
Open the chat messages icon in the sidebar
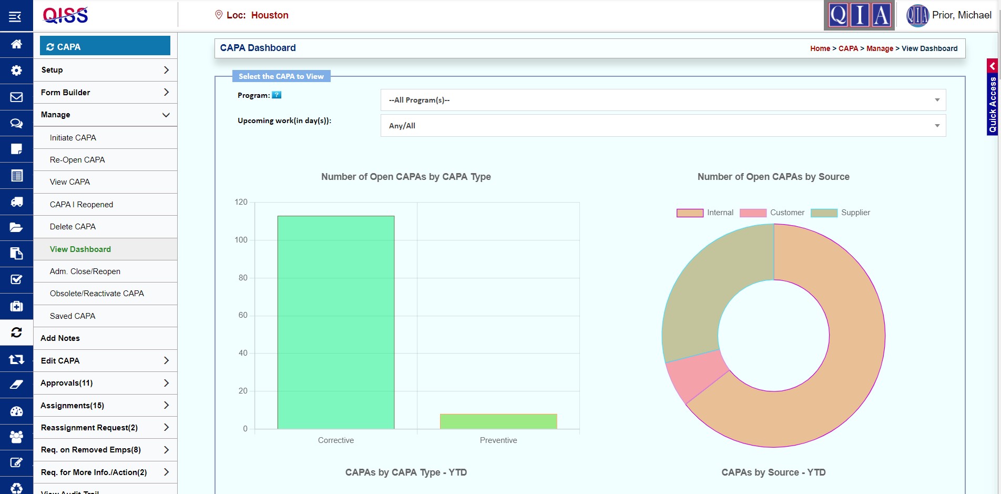click(16, 123)
